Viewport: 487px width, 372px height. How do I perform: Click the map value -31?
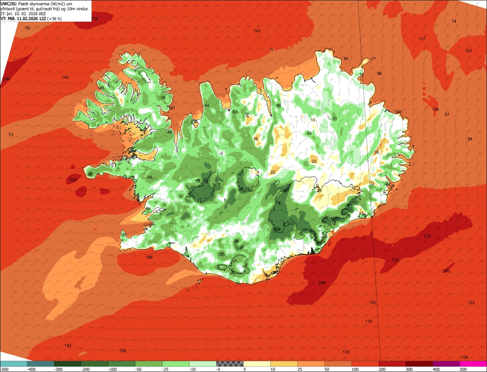tap(334, 119)
